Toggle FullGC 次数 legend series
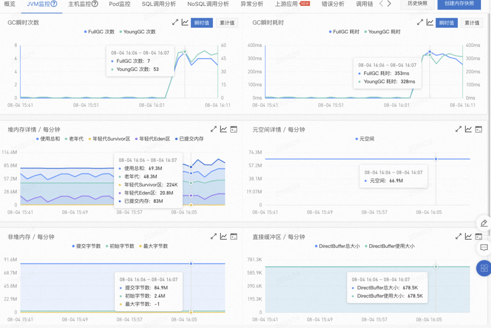Screen dimensions: 491x328 tap(99, 32)
